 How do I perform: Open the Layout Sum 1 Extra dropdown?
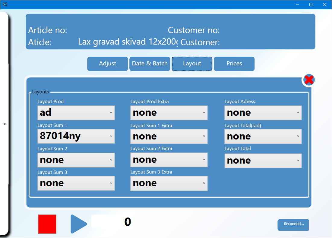coord(169,136)
